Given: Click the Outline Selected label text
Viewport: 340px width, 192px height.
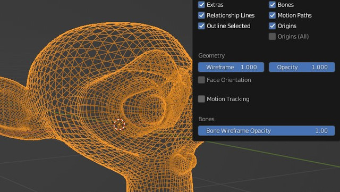Looking at the screenshot, I should tap(228, 26).
